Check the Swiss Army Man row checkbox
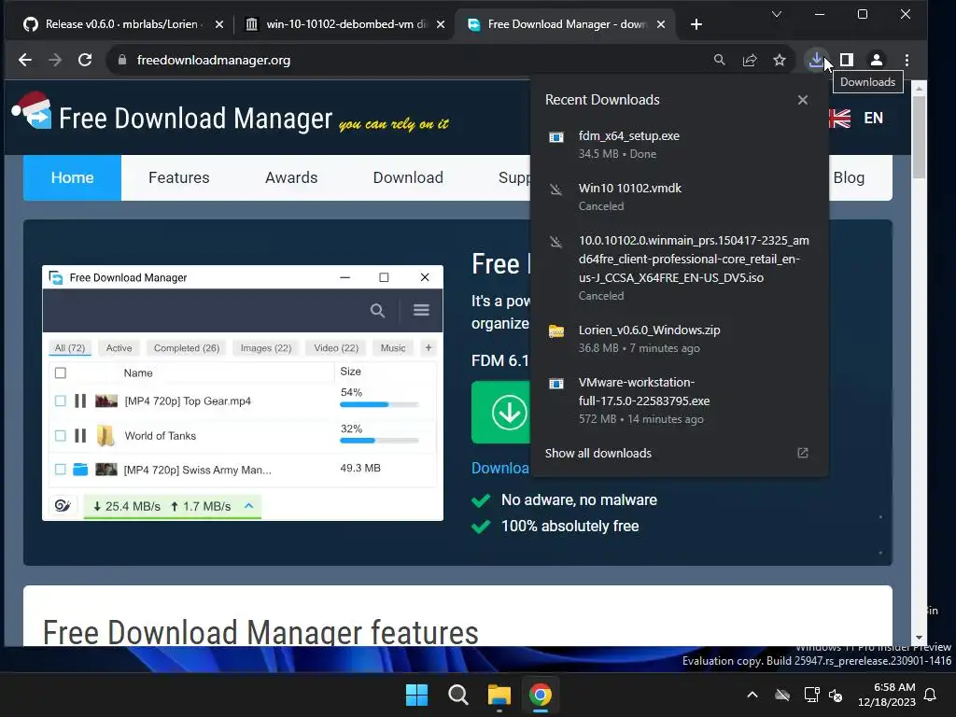The height and width of the screenshot is (717, 956). click(61, 469)
